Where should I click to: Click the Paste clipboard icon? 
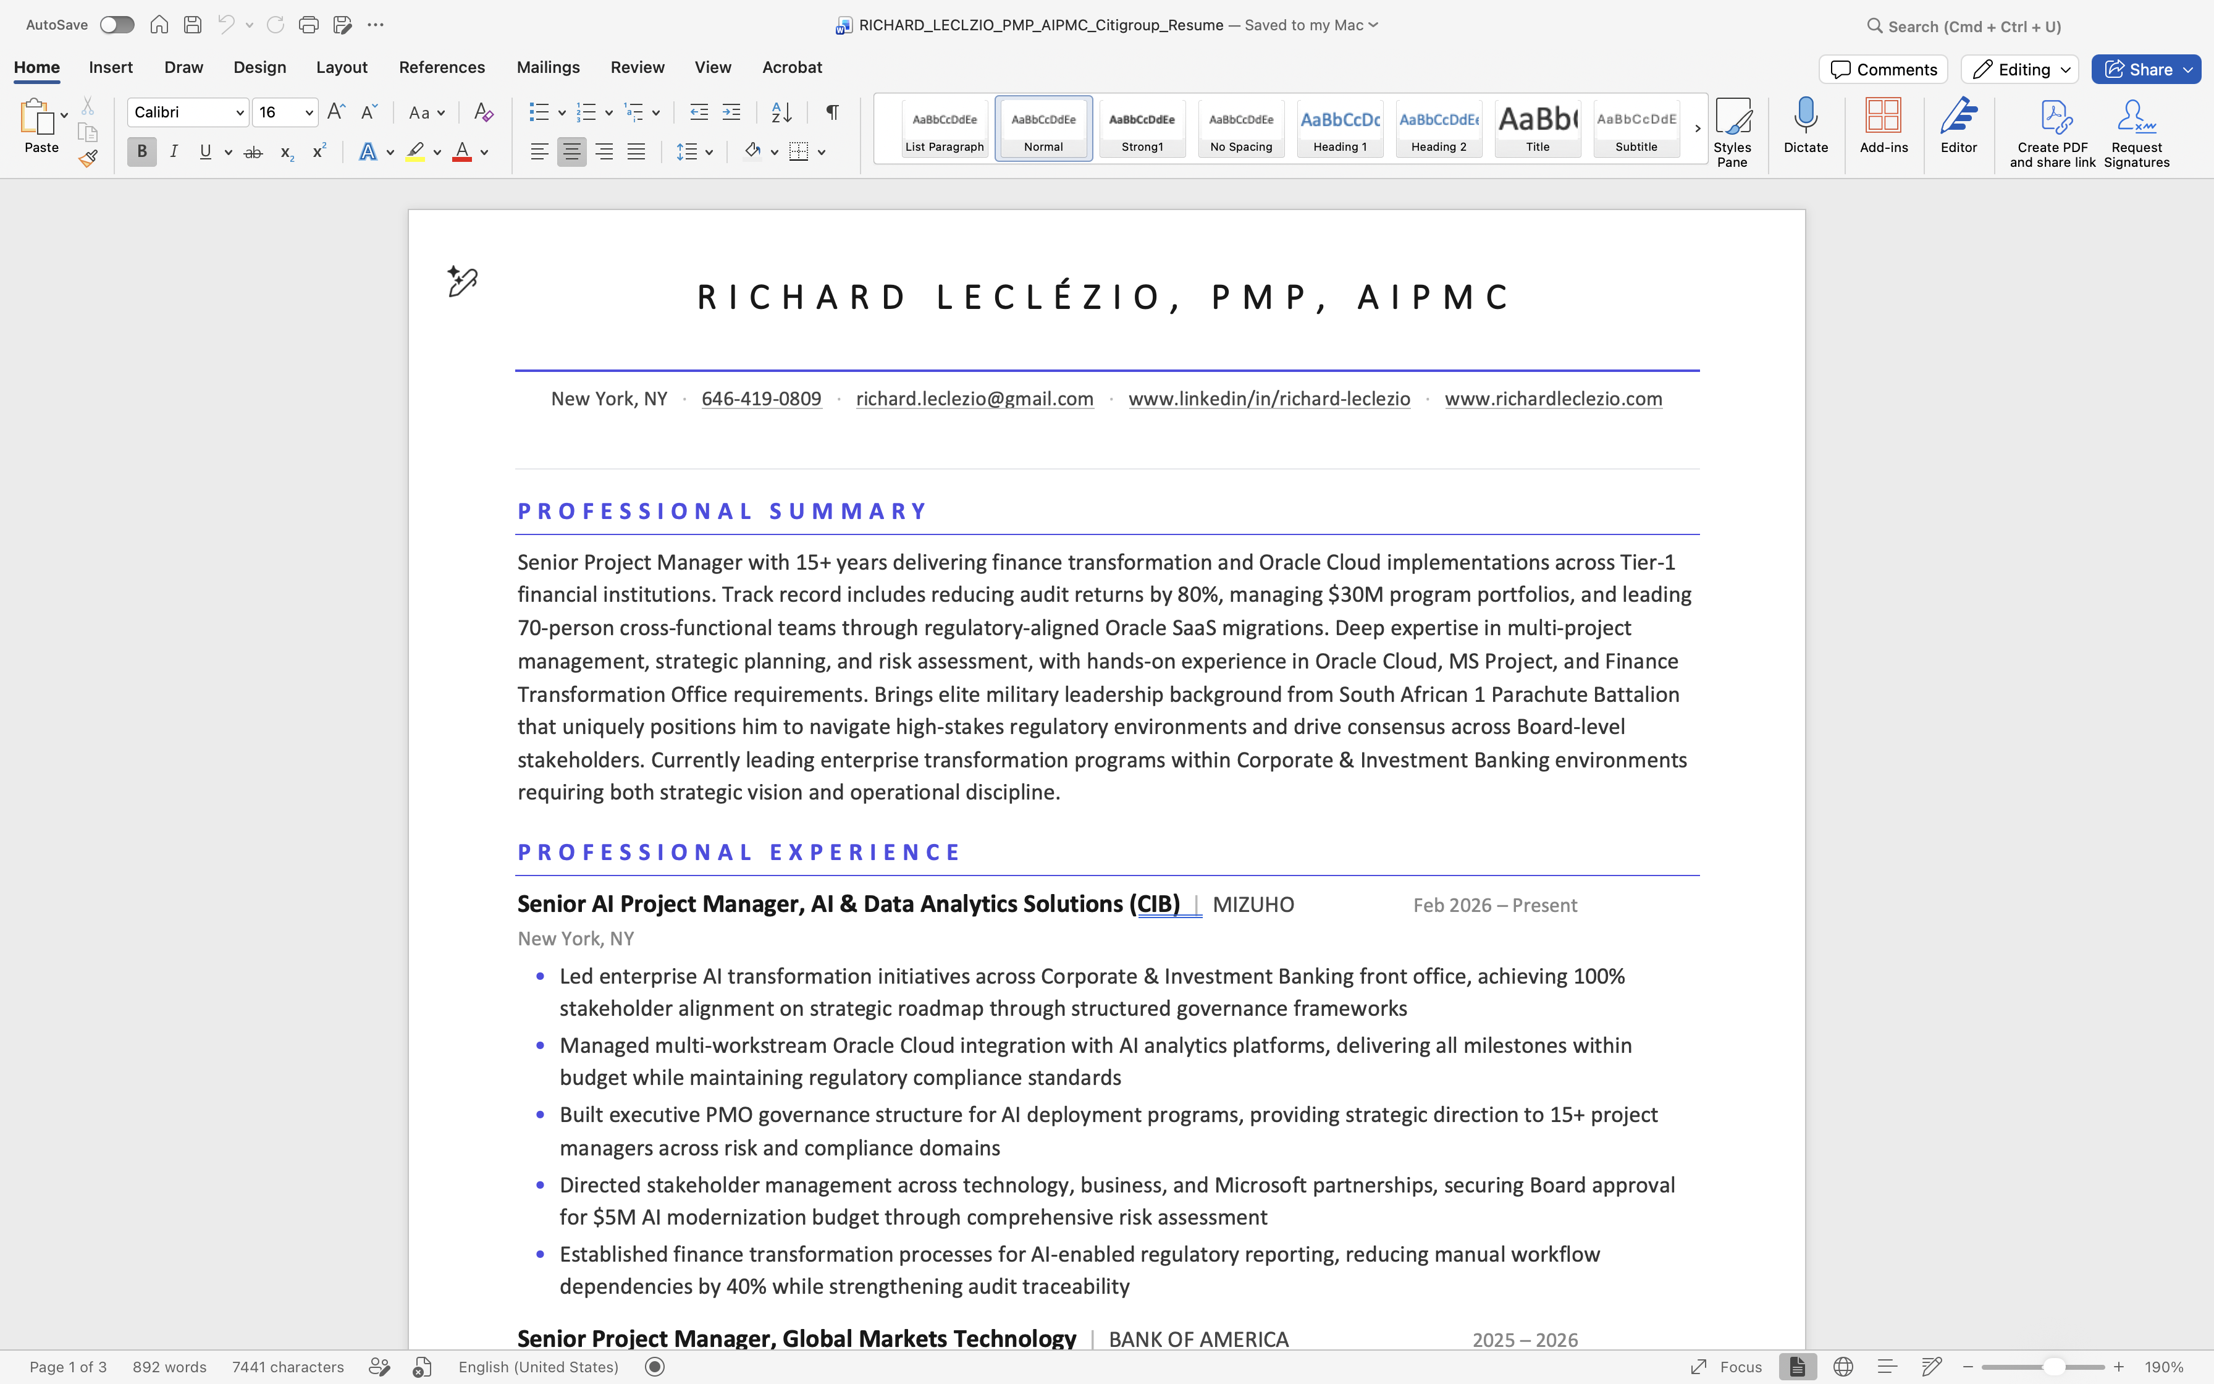tap(36, 117)
